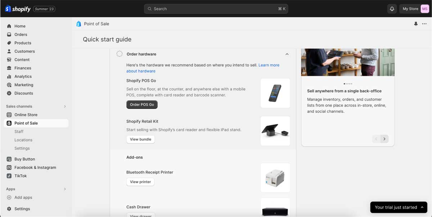This screenshot has width=432, height=217.
Task: Click the Order POS Go button
Action: (142, 105)
